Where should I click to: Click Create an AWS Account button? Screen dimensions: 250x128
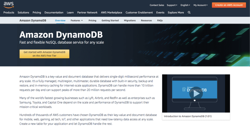[x=229, y=5]
